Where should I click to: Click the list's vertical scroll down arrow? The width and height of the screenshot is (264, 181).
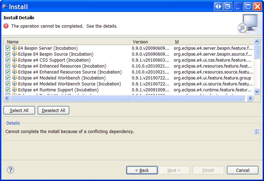(x=257, y=92)
